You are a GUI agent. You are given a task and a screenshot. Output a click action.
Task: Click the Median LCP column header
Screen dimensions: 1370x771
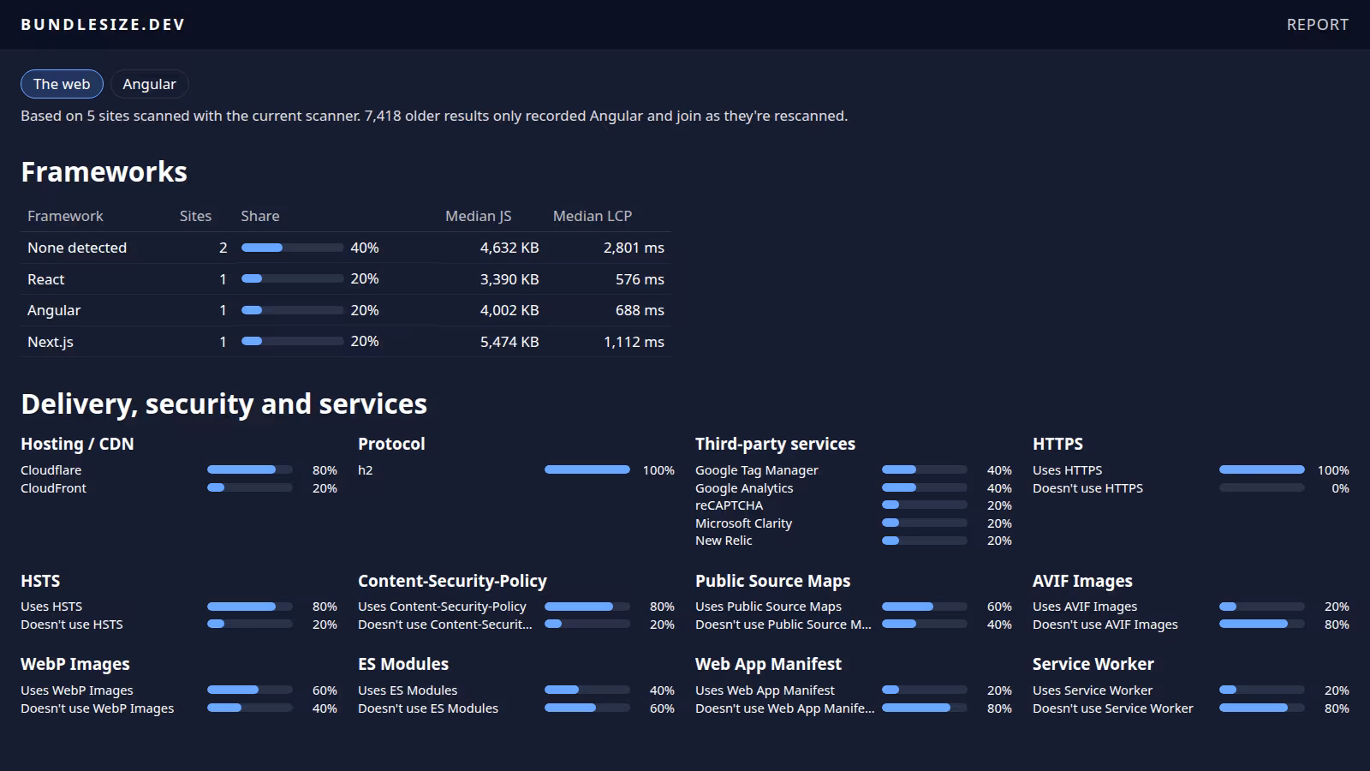point(593,216)
